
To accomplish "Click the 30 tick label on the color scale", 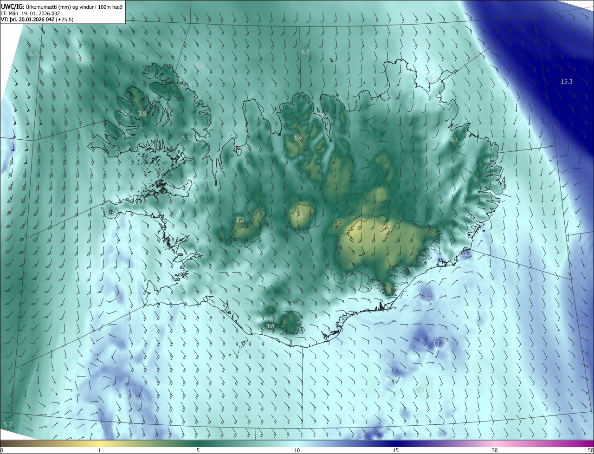I will 495,450.
